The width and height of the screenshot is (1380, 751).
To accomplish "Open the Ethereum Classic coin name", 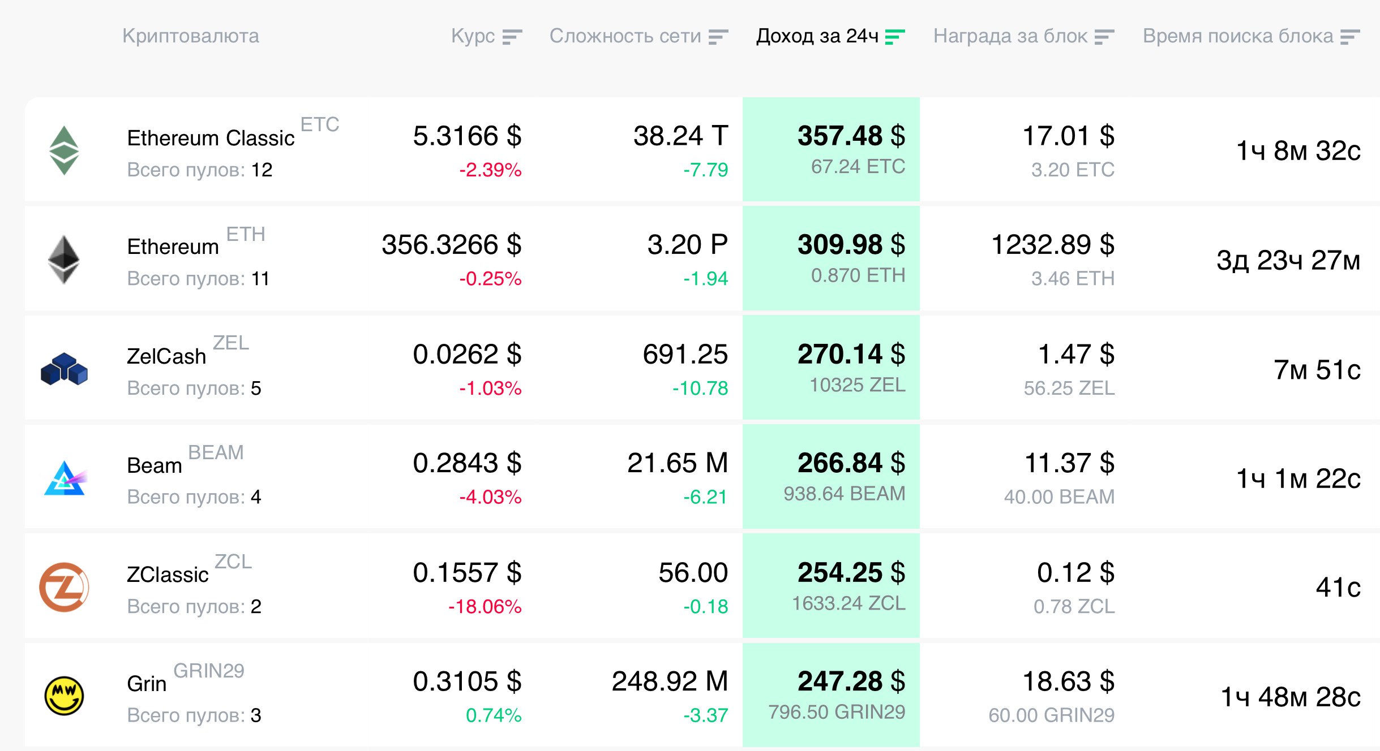I will pos(211,138).
